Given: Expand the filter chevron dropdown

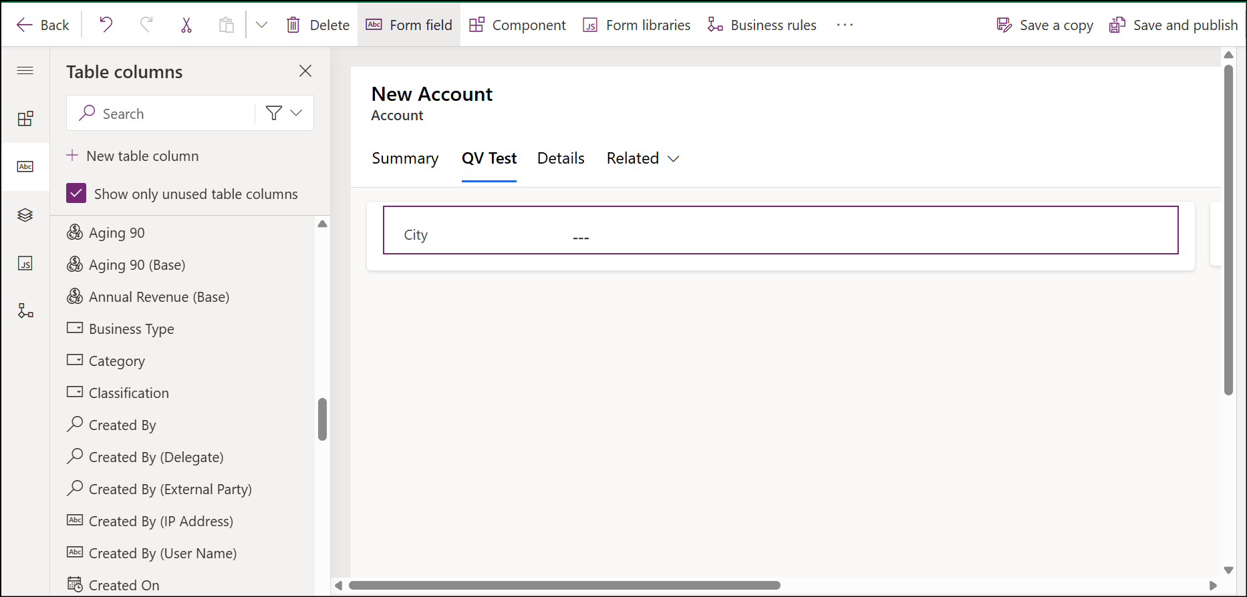Looking at the screenshot, I should pyautogui.click(x=296, y=113).
